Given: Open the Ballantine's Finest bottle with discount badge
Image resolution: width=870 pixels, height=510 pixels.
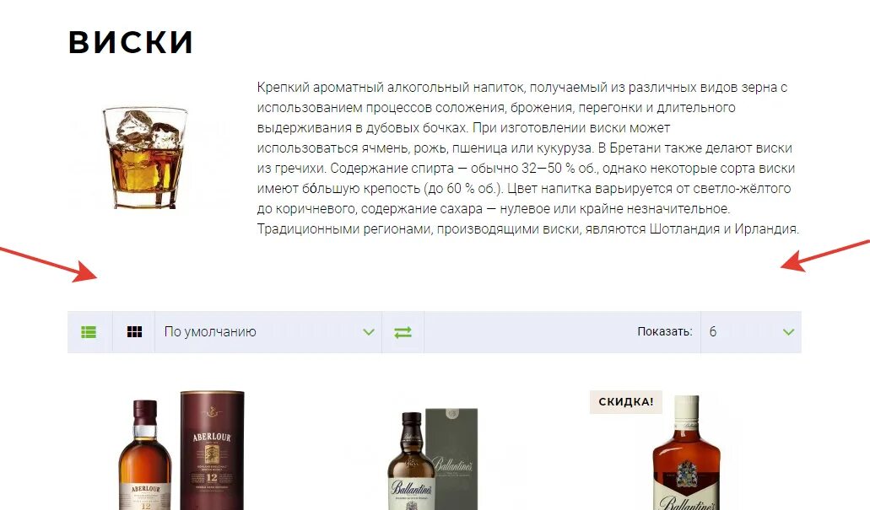Looking at the screenshot, I should tap(686, 453).
